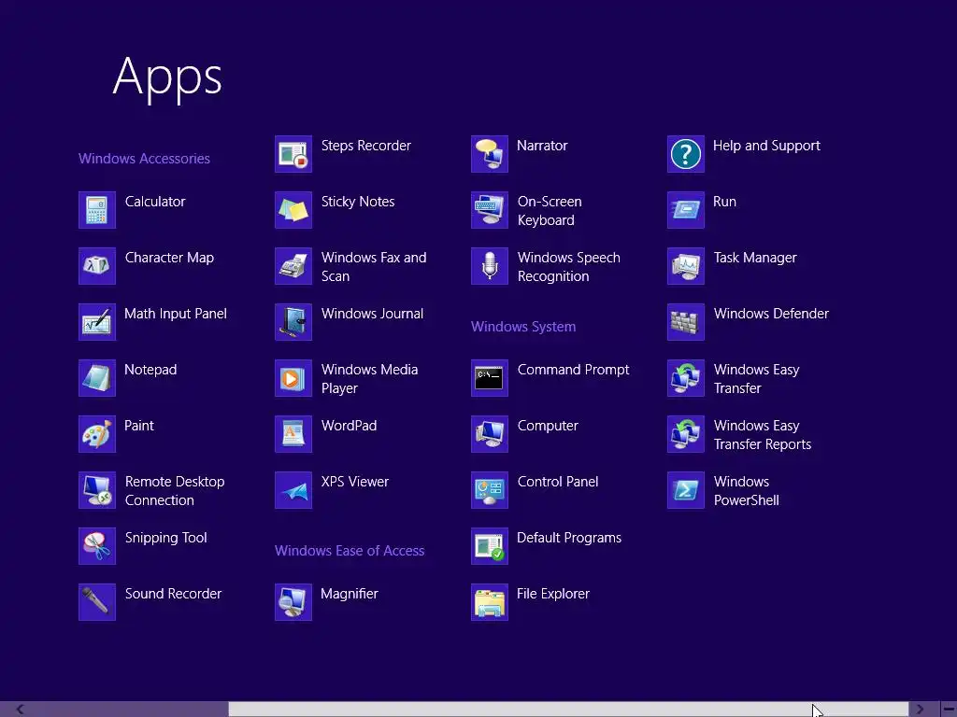This screenshot has width=957, height=717.
Task: Click the scrollbar right arrow
Action: click(x=920, y=710)
